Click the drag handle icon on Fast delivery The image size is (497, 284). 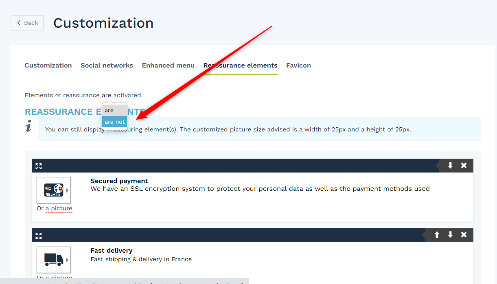point(39,235)
